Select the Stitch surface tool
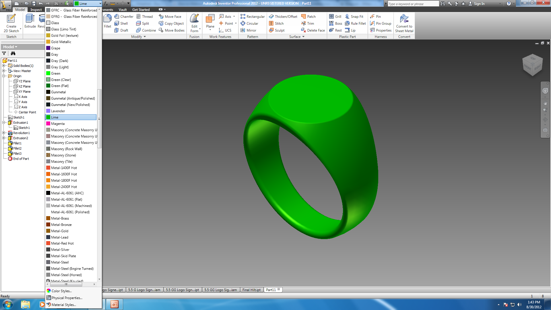 tap(276, 24)
